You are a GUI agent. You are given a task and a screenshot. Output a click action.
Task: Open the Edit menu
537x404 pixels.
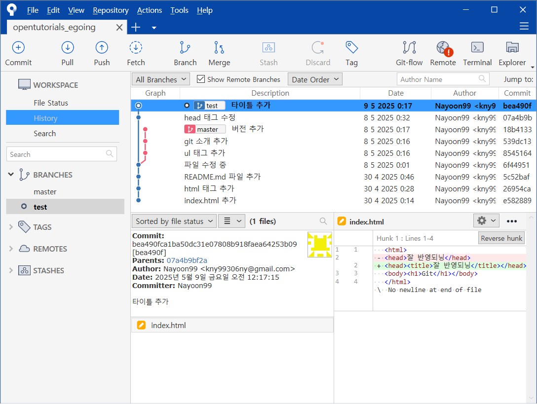[53, 10]
